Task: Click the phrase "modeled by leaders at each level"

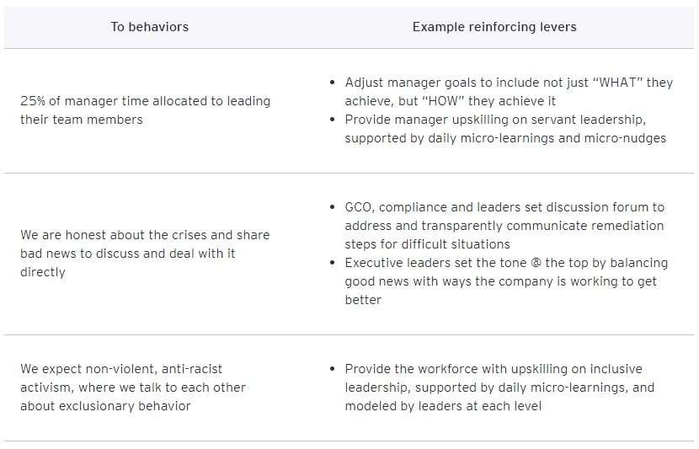Action: click(x=444, y=406)
